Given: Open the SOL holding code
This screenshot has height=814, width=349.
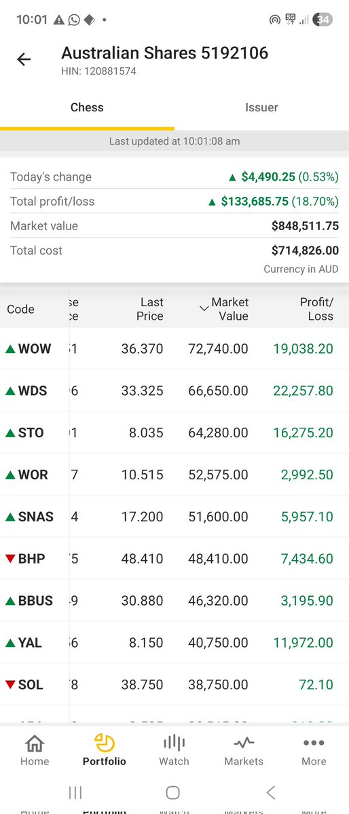Looking at the screenshot, I should 31,685.
